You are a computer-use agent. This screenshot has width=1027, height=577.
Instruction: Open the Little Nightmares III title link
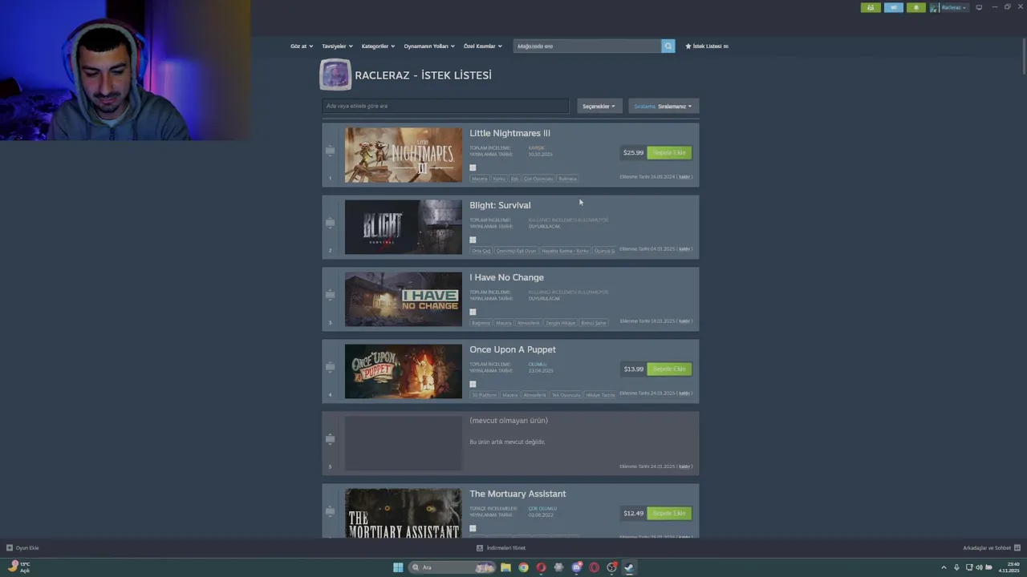tap(509, 133)
